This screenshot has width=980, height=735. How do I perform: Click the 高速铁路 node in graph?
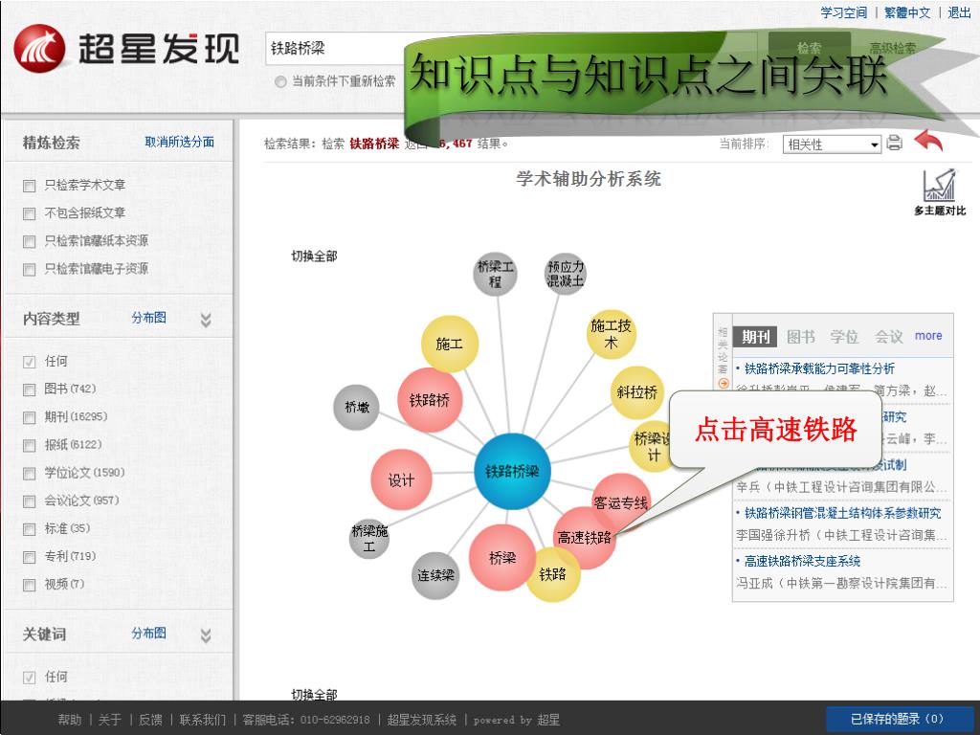[585, 538]
